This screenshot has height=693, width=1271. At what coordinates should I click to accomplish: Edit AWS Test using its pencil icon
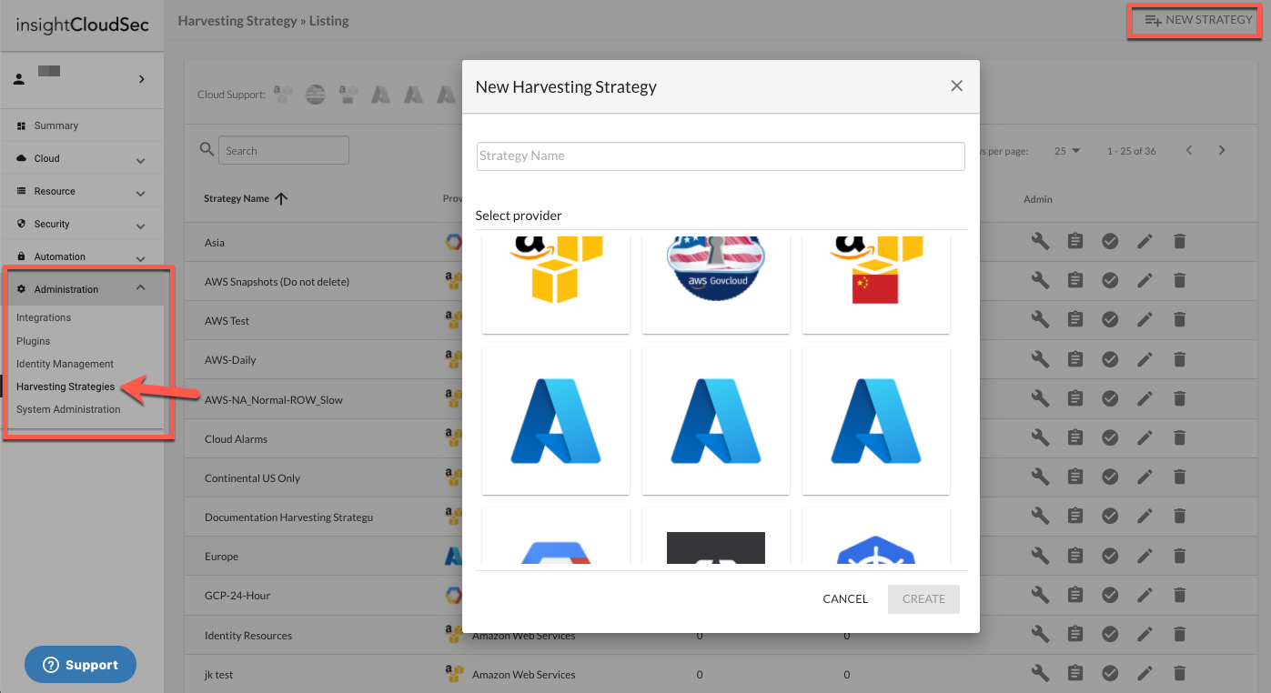[x=1145, y=319]
